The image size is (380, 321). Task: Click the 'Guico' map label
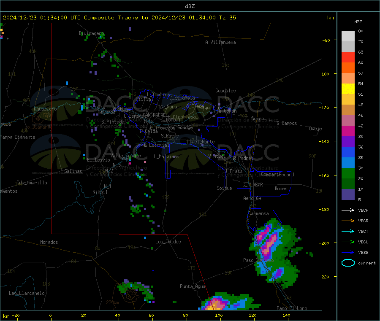pos(258,119)
